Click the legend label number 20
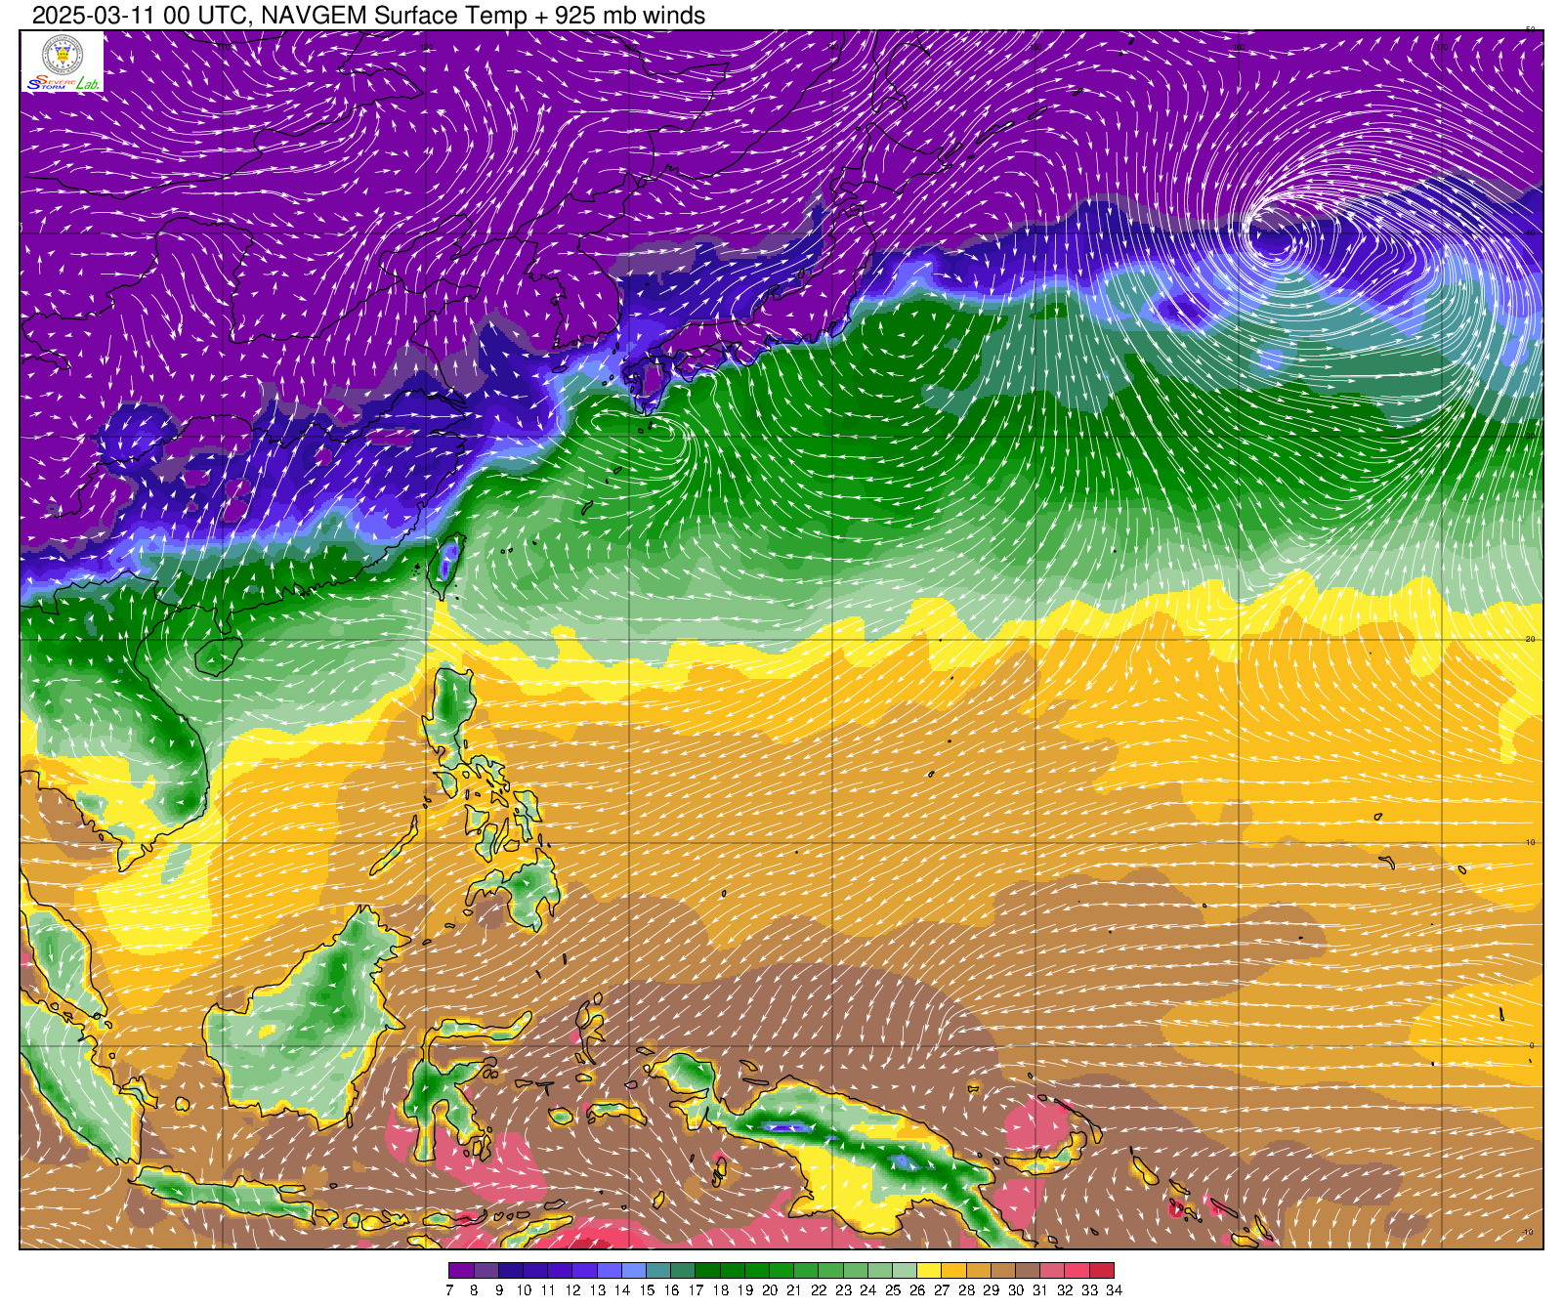This screenshot has height=1309, width=1563. (769, 1290)
